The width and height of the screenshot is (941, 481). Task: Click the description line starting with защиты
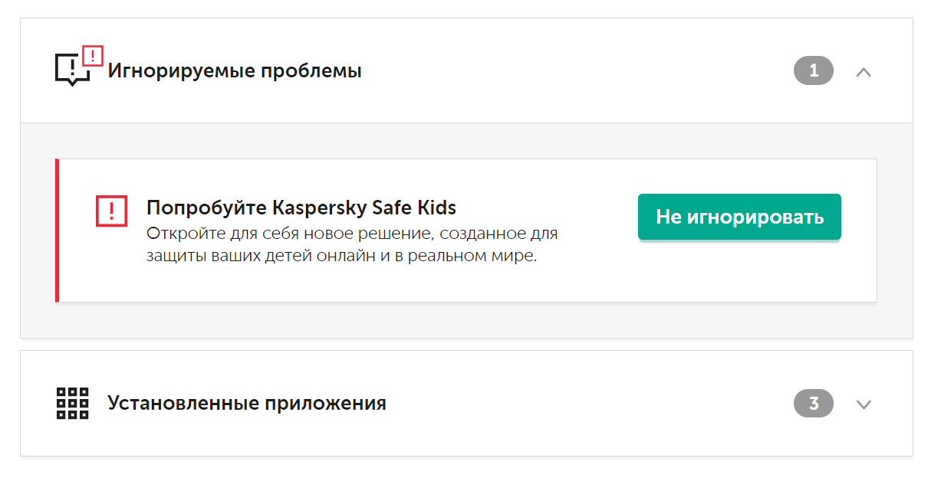click(x=341, y=256)
